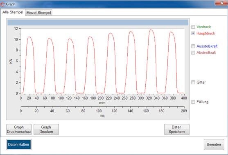Exit via the Beenden button

pos(214,144)
